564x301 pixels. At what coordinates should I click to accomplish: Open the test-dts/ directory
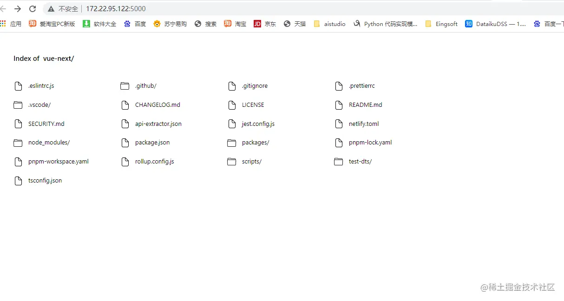(361, 162)
